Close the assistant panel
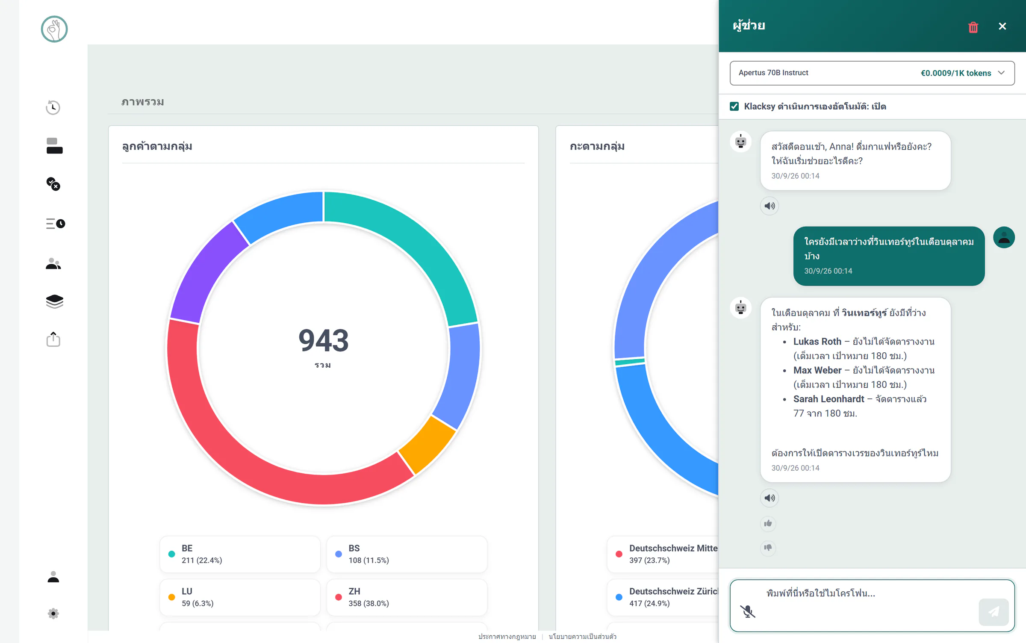Viewport: 1026px width, 643px height. (1002, 26)
